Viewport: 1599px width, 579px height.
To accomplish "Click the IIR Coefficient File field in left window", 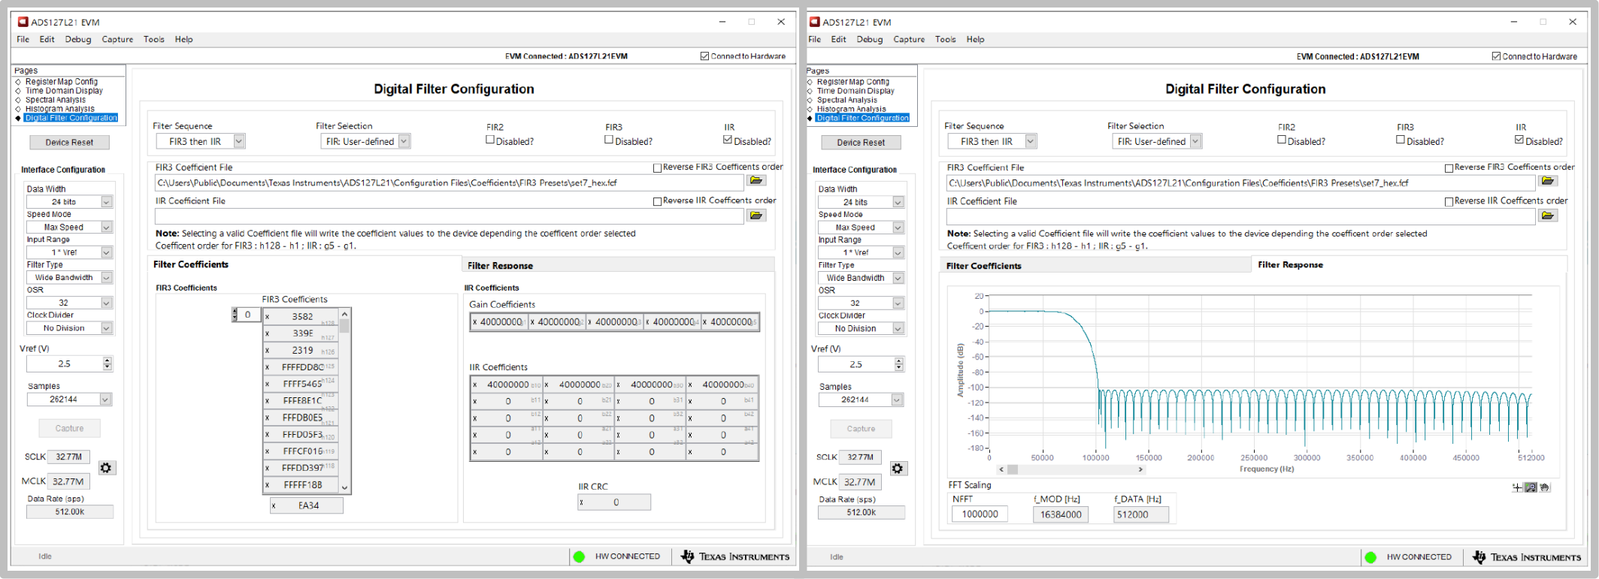I will point(449,216).
